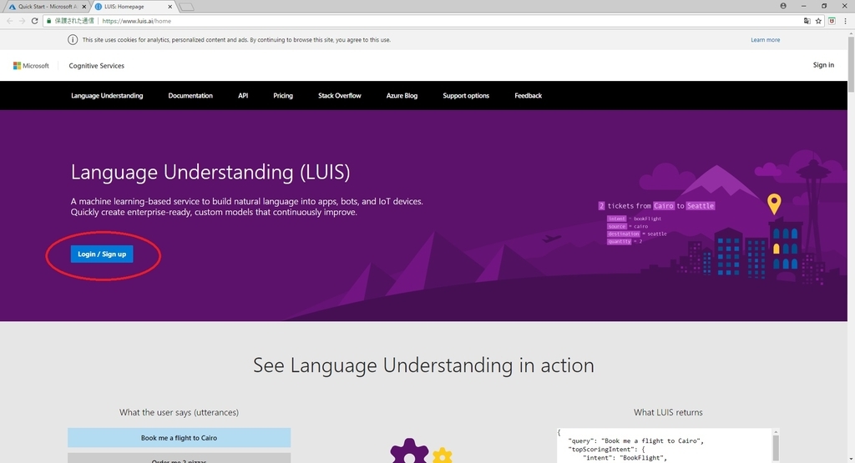Click the See Language Understanding in action heading
Viewport: 855px width, 463px height.
(423, 365)
